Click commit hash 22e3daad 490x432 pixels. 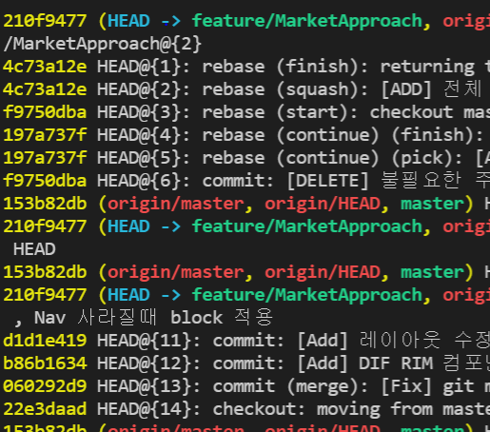pyautogui.click(x=45, y=409)
